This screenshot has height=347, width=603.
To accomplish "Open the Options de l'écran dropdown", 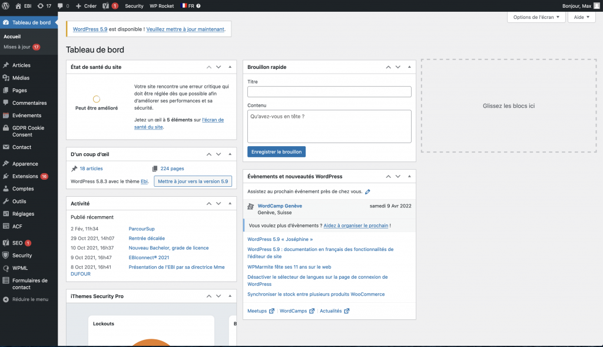I will tap(536, 17).
